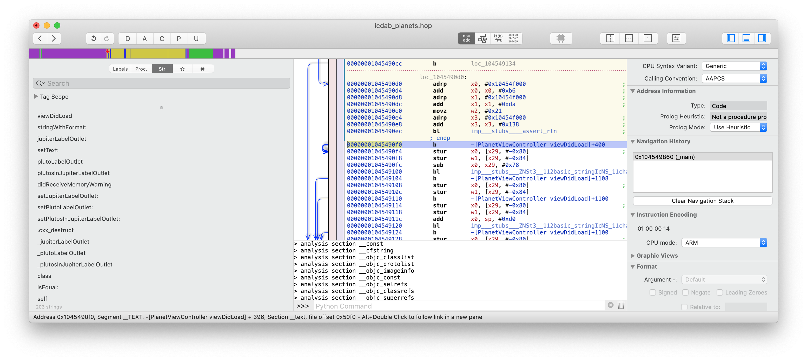Click the trash icon in console
Viewport: 807px width, 361px height.
[x=621, y=305]
